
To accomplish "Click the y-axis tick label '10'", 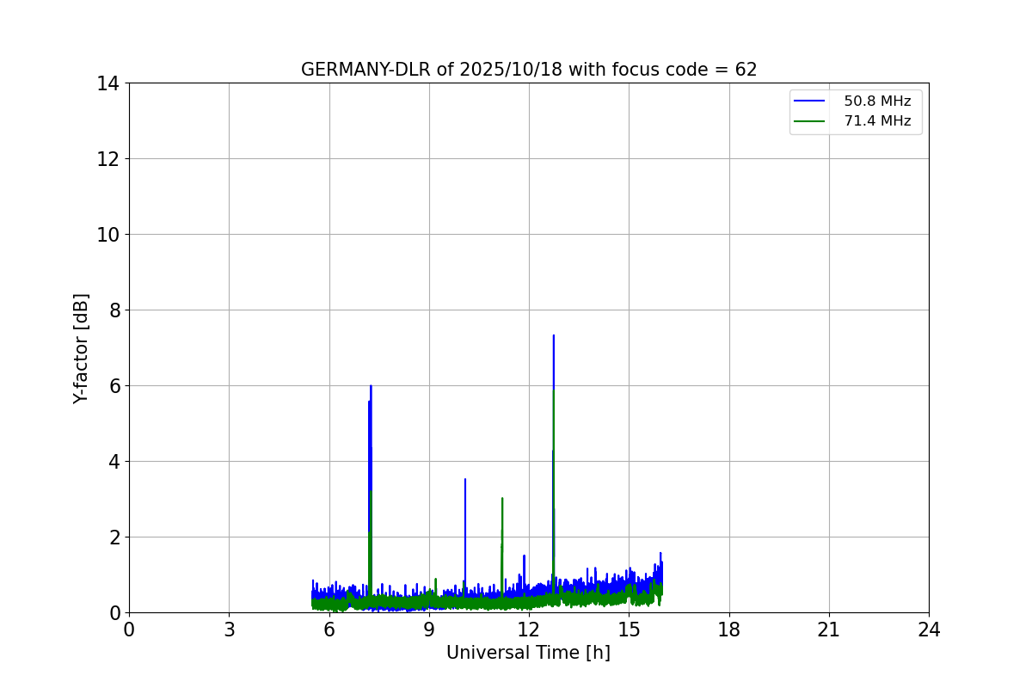I will pyautogui.click(x=108, y=235).
